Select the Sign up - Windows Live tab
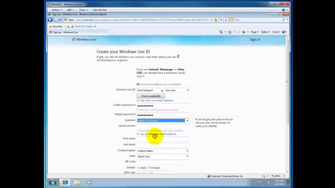 pyautogui.click(x=78, y=32)
